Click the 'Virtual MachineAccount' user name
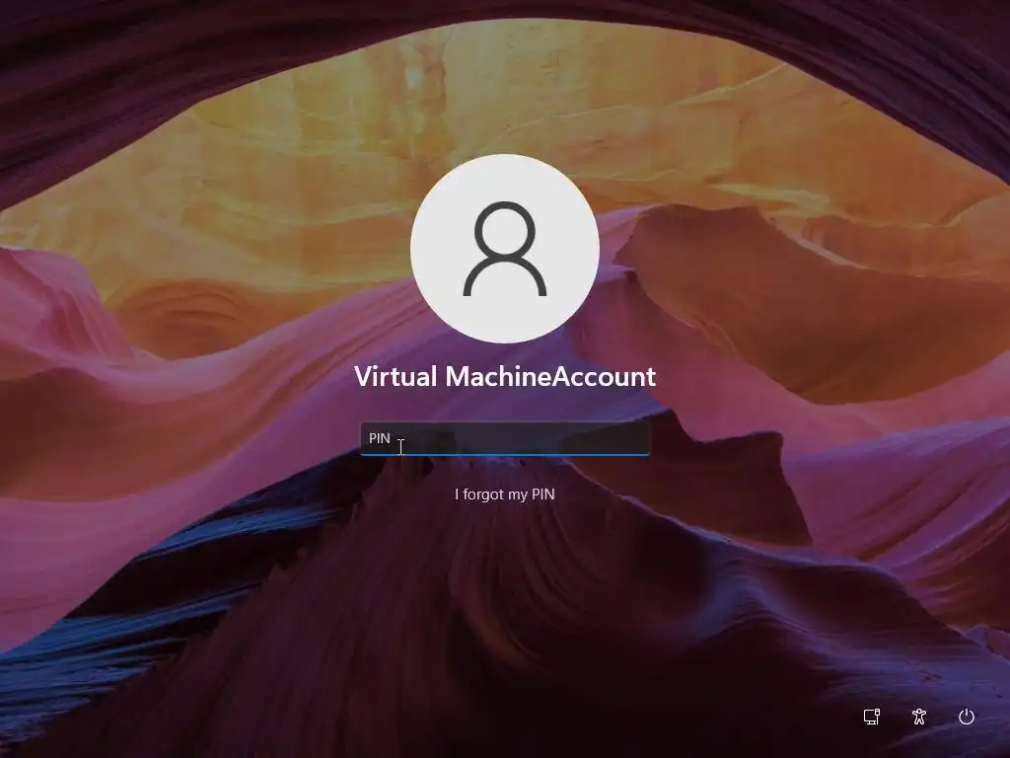Screen dimensions: 1010x758 coord(505,376)
